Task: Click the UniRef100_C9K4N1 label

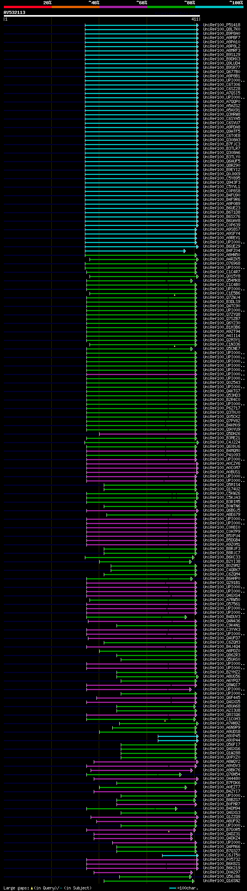Action: click(x=222, y=625)
